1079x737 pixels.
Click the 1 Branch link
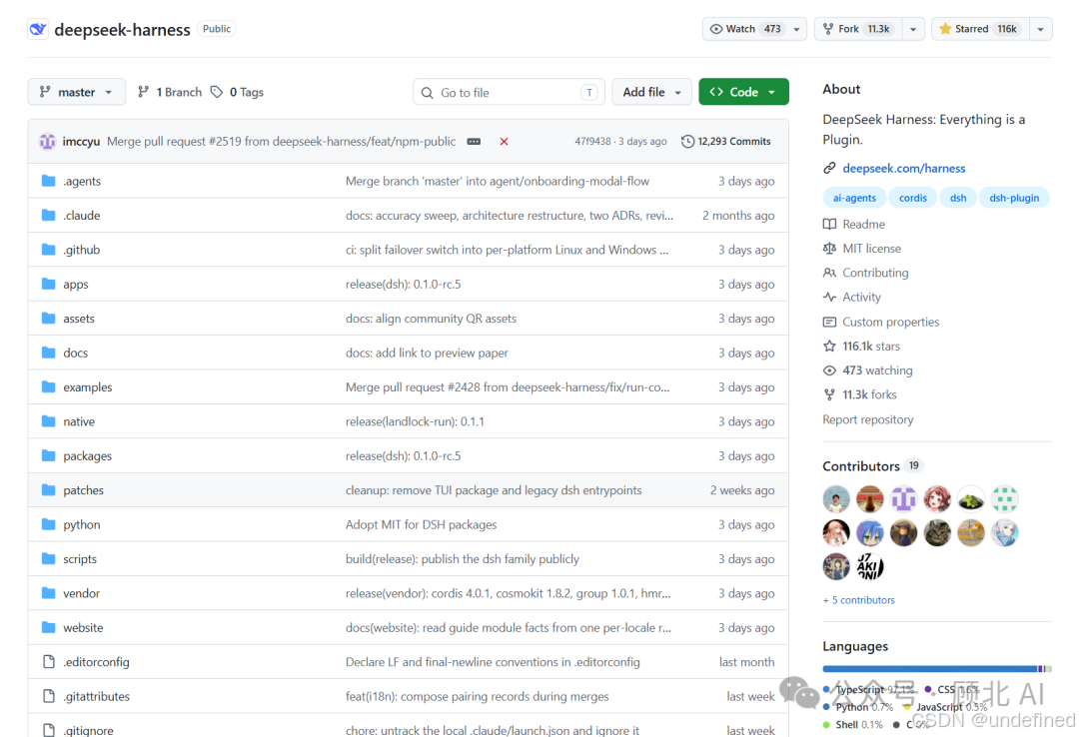[x=170, y=92]
